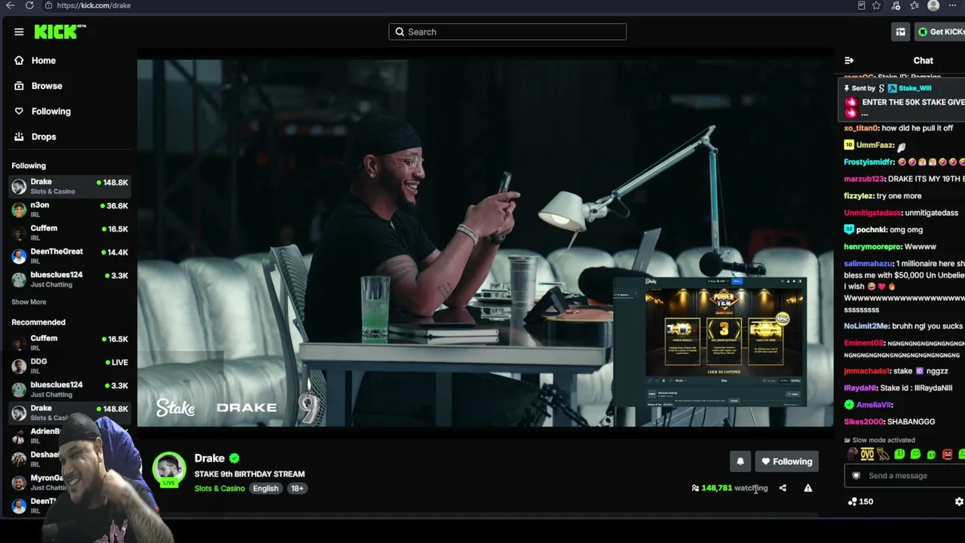Click the English language tag
The height and width of the screenshot is (543, 965).
pos(265,489)
